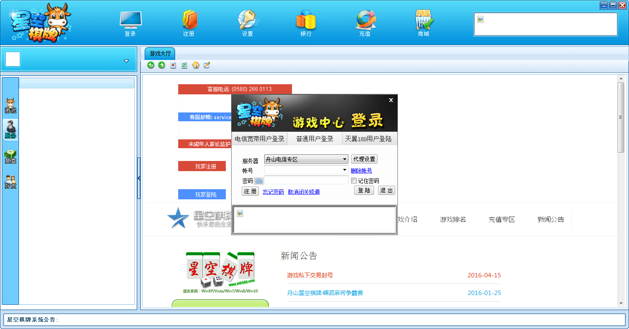Open news 游戏私下交易封号
The image size is (629, 329).
point(310,275)
